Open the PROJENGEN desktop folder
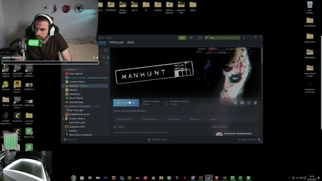 coord(310,54)
